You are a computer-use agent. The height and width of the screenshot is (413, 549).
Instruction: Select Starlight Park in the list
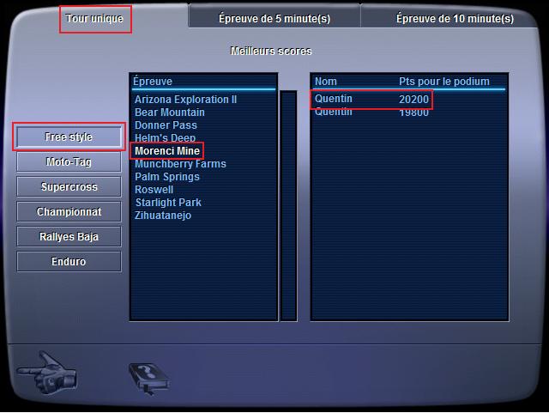pos(168,203)
